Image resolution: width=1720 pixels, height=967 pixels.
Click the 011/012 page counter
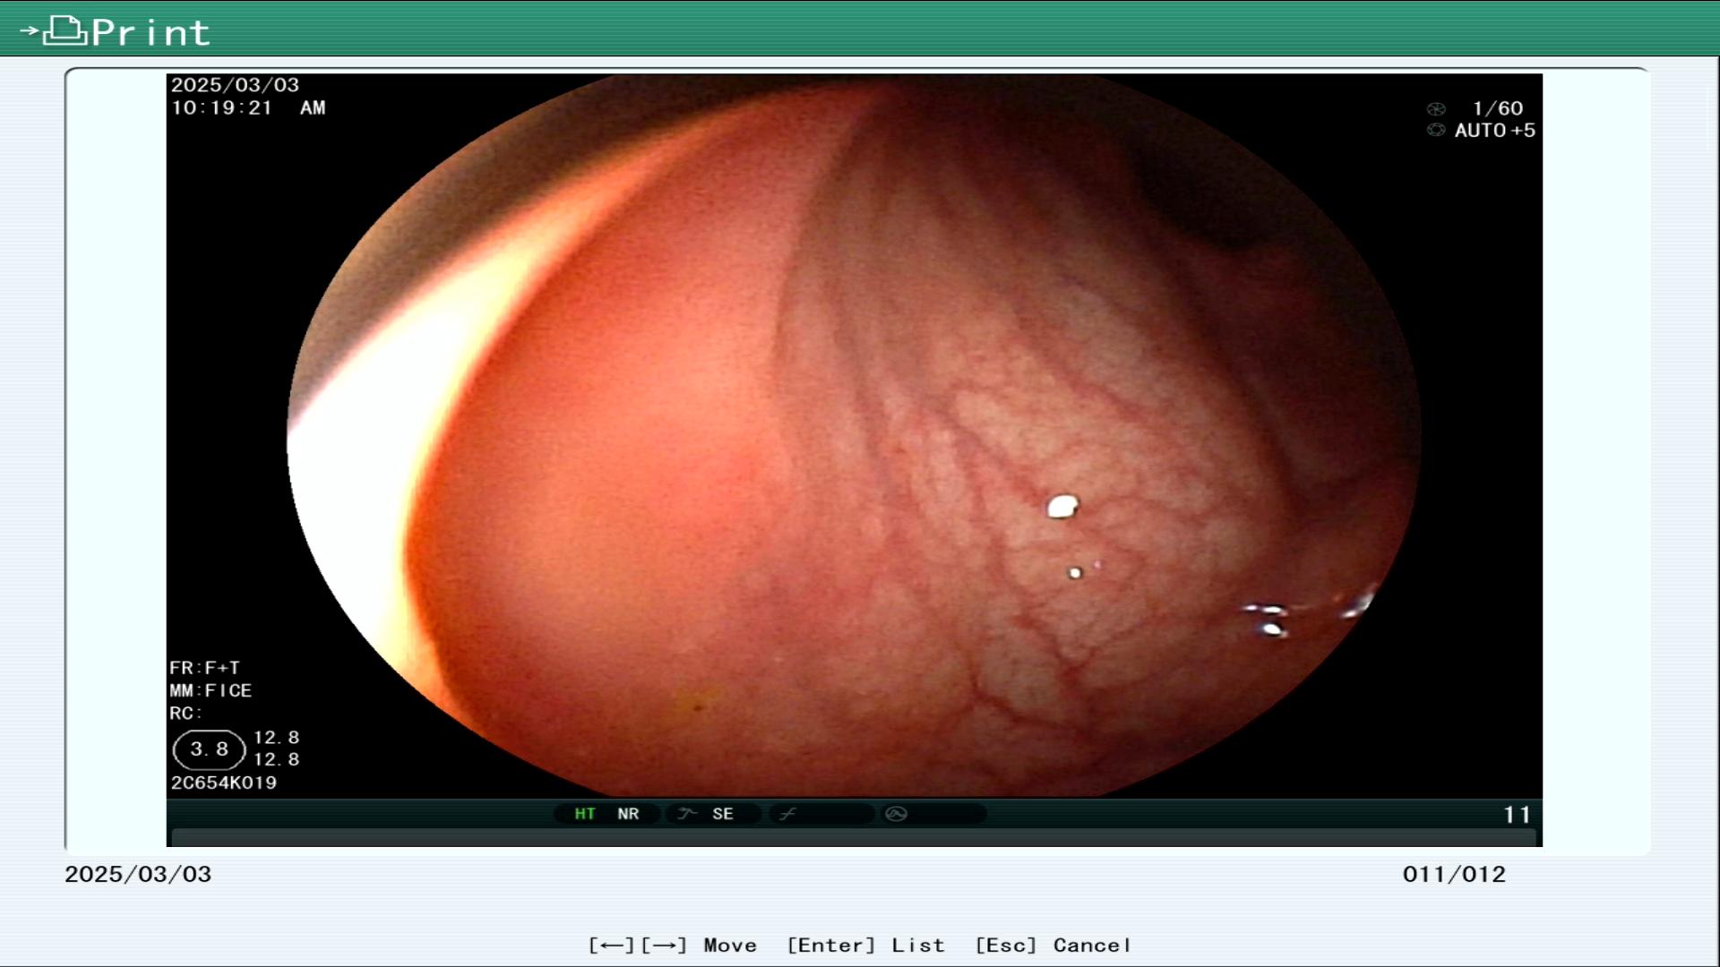(x=1454, y=874)
